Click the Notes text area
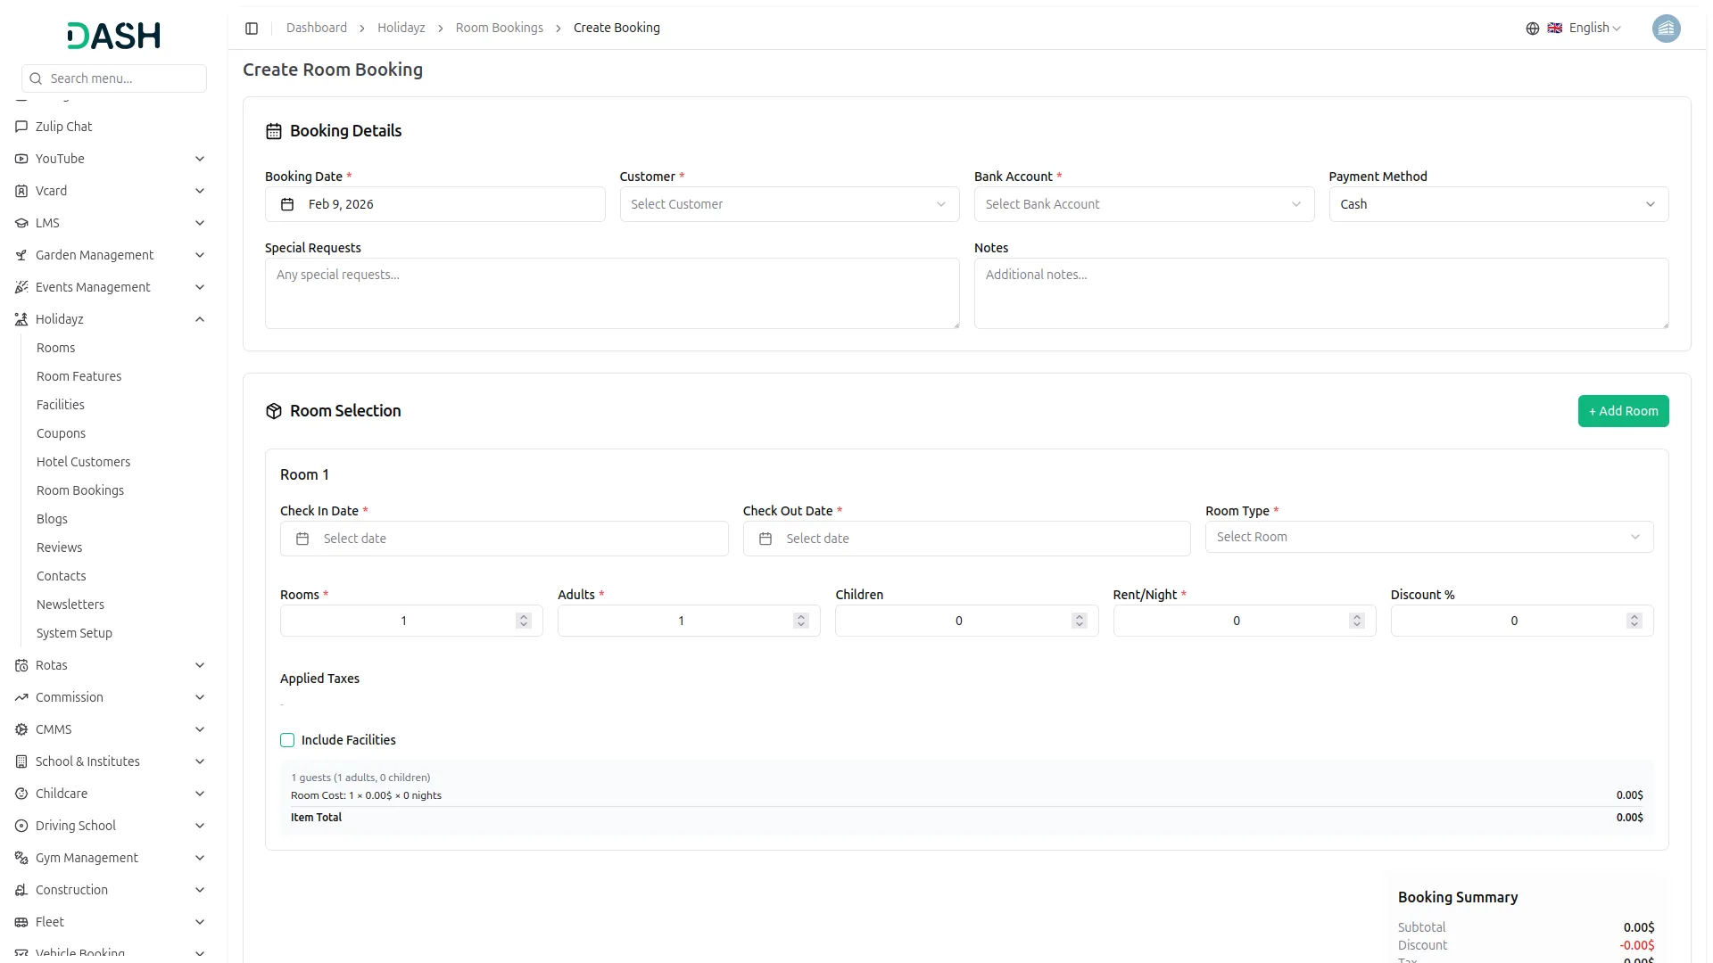Image resolution: width=1713 pixels, height=963 pixels. 1321,293
